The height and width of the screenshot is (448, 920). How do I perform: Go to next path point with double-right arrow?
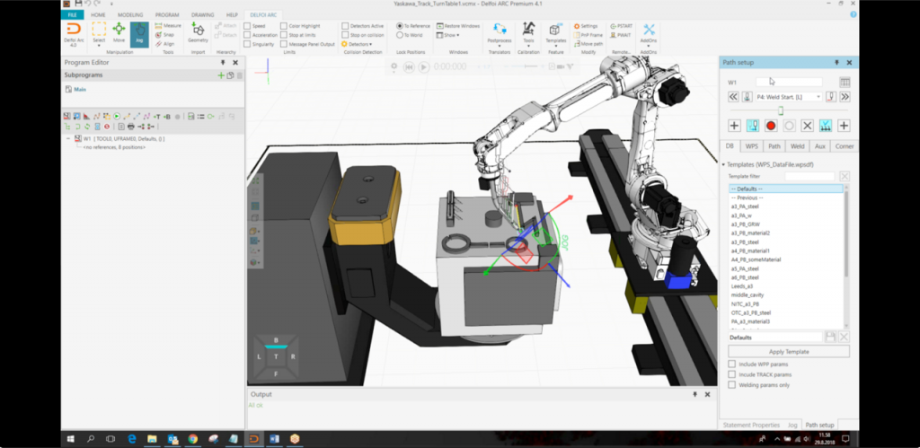click(845, 97)
